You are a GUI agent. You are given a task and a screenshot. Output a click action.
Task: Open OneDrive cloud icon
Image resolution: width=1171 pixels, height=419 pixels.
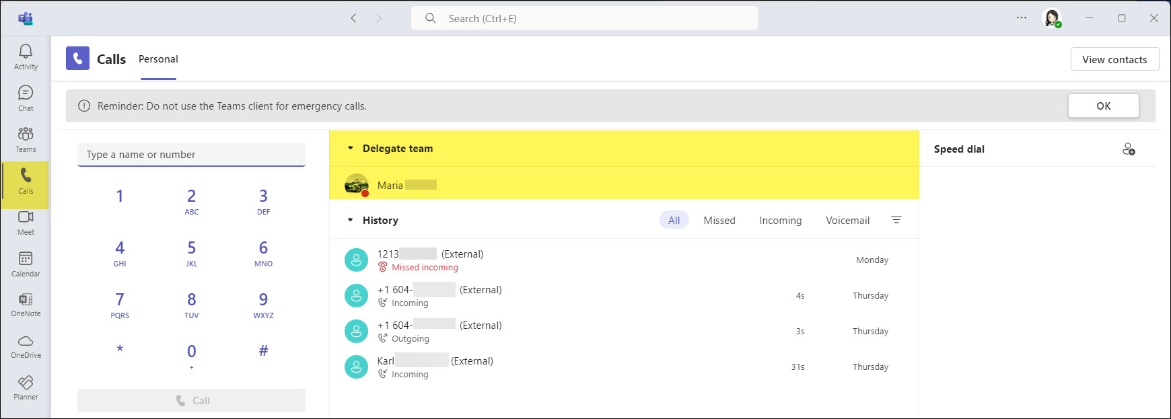(26, 346)
